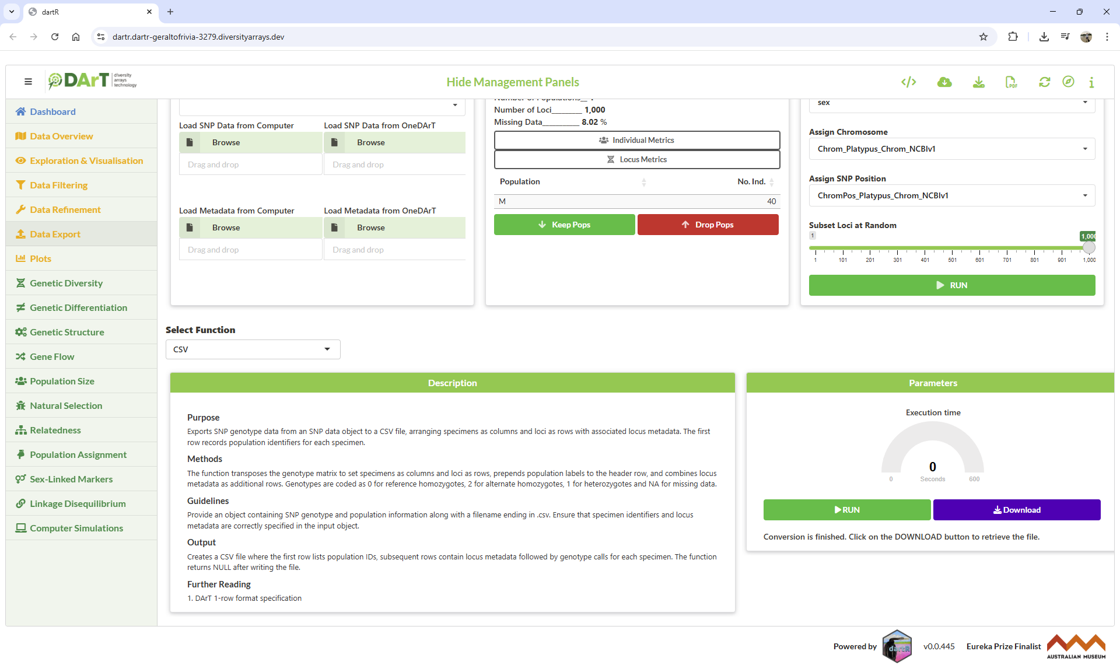The width and height of the screenshot is (1120, 672).
Task: Click the info icon in header
Action: click(x=1091, y=82)
